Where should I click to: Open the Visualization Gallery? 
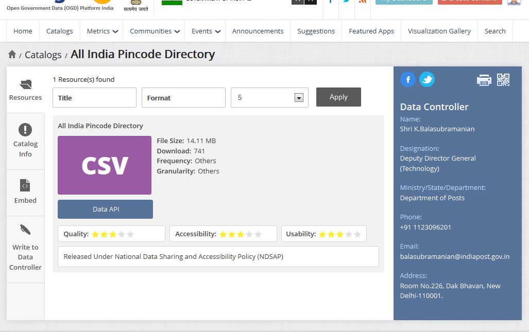click(x=439, y=31)
